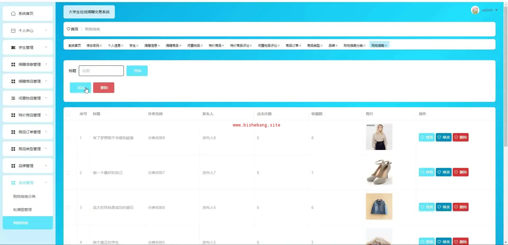Click the home icon beside 系统首页
The width and height of the screenshot is (508, 245).
(x=13, y=13)
